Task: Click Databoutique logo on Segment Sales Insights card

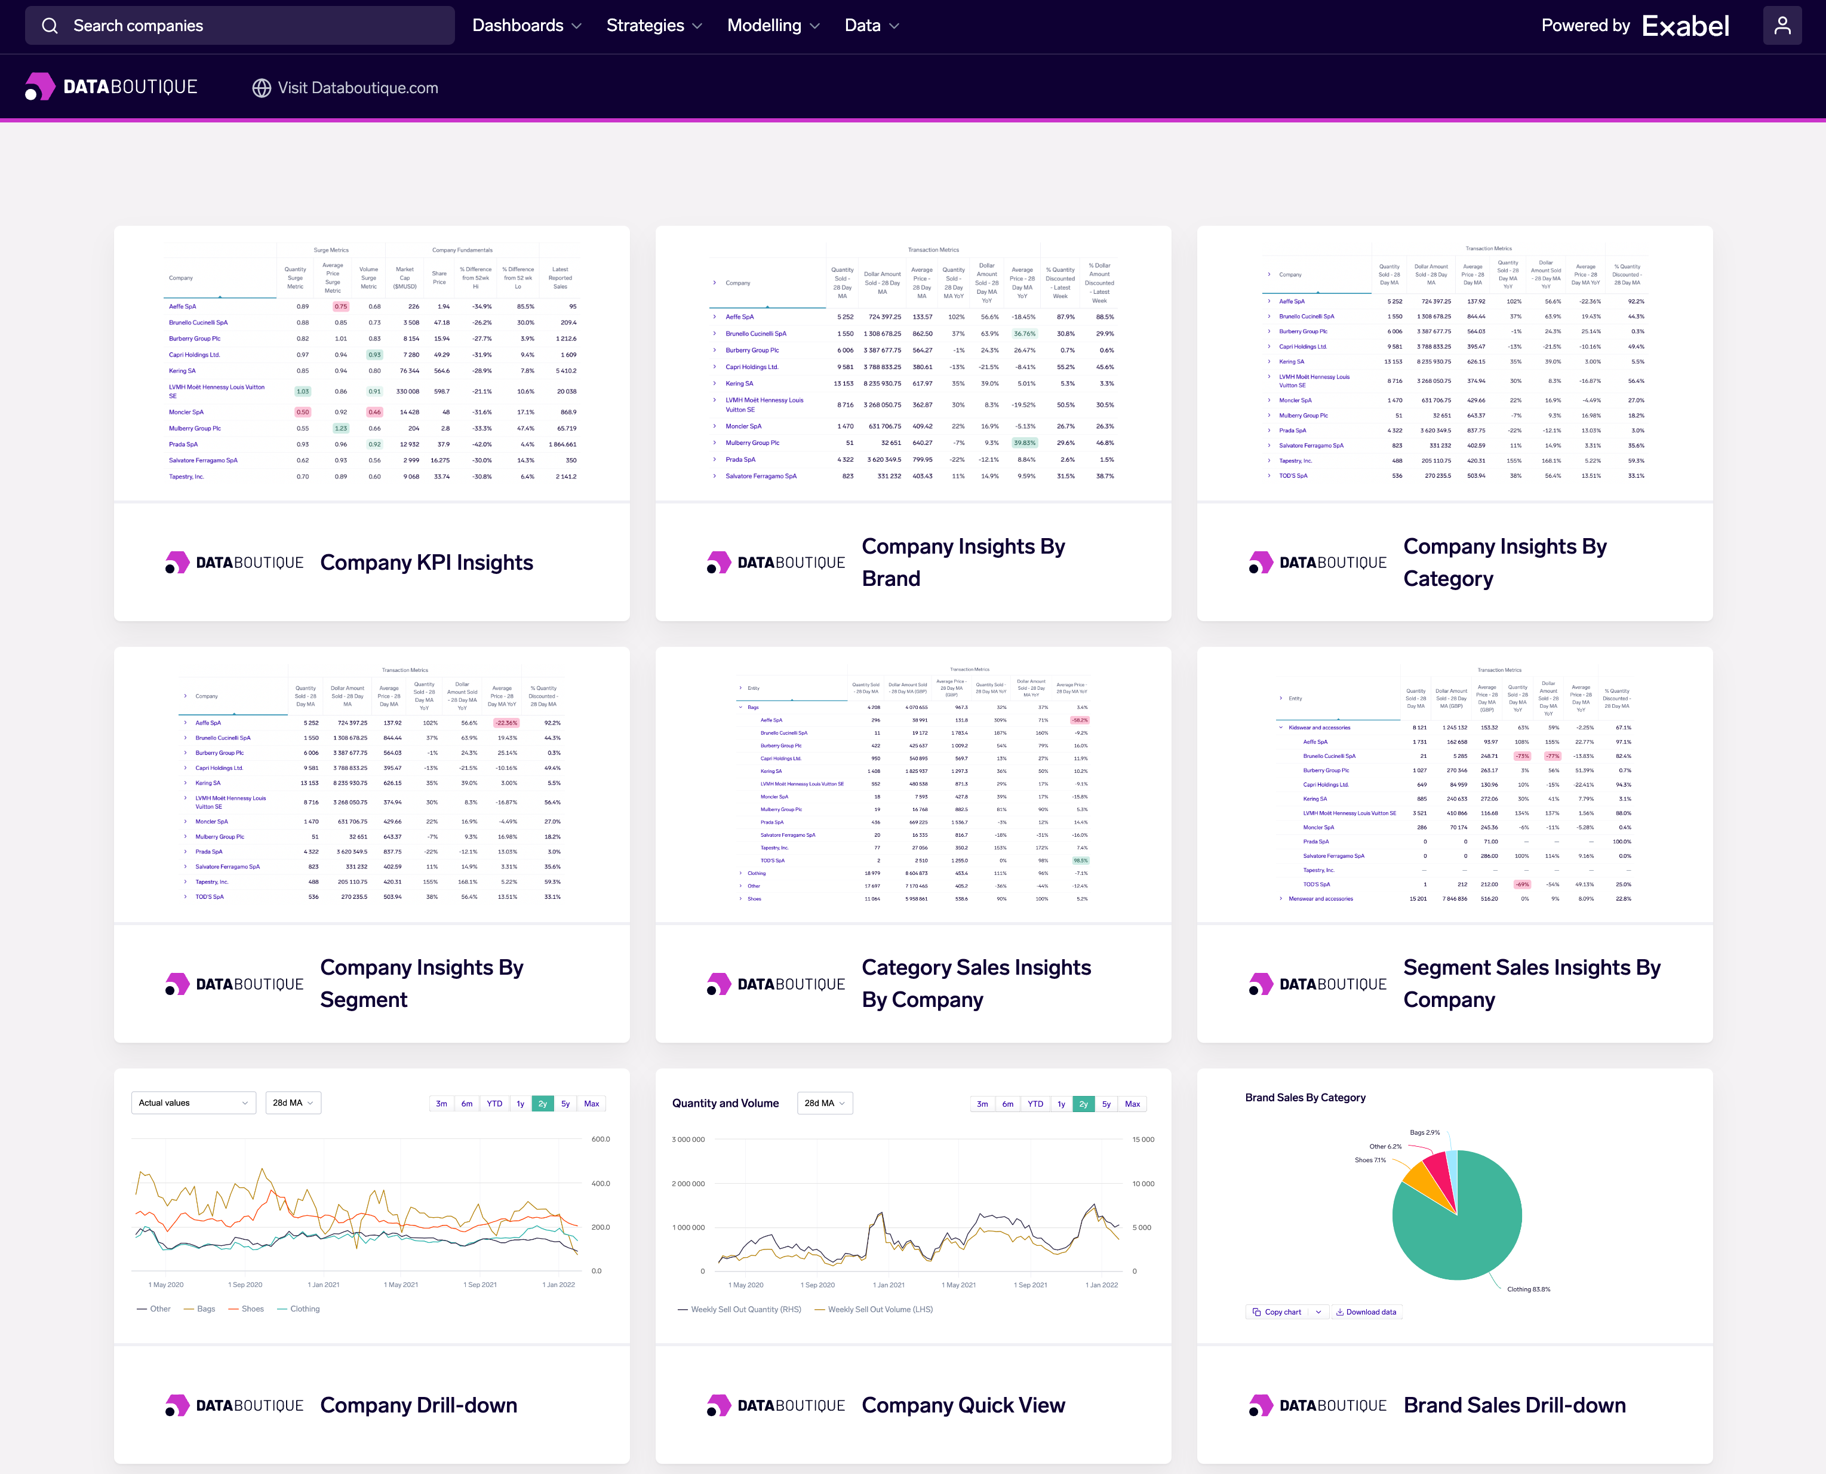Action: (x=1317, y=983)
